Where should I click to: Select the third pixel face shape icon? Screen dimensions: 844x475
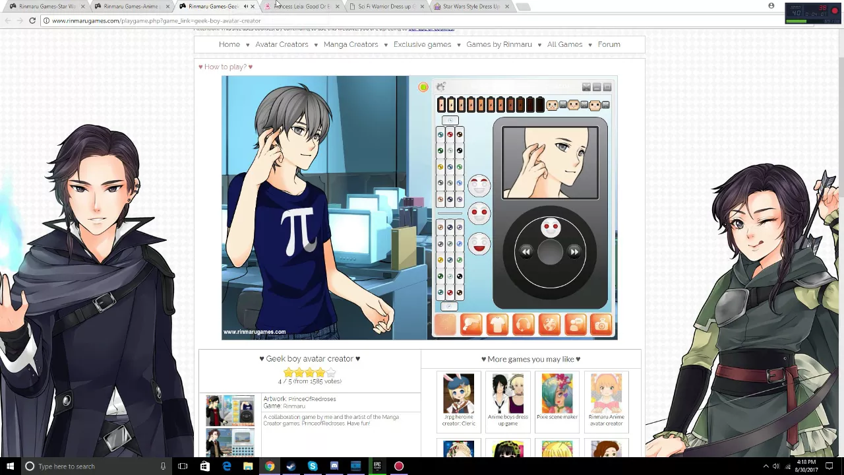595,105
